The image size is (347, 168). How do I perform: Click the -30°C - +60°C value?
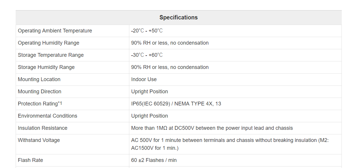point(147,55)
